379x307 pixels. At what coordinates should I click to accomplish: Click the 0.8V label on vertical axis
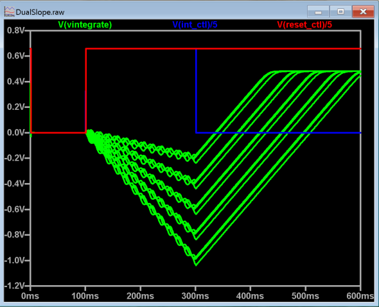[x=15, y=30]
